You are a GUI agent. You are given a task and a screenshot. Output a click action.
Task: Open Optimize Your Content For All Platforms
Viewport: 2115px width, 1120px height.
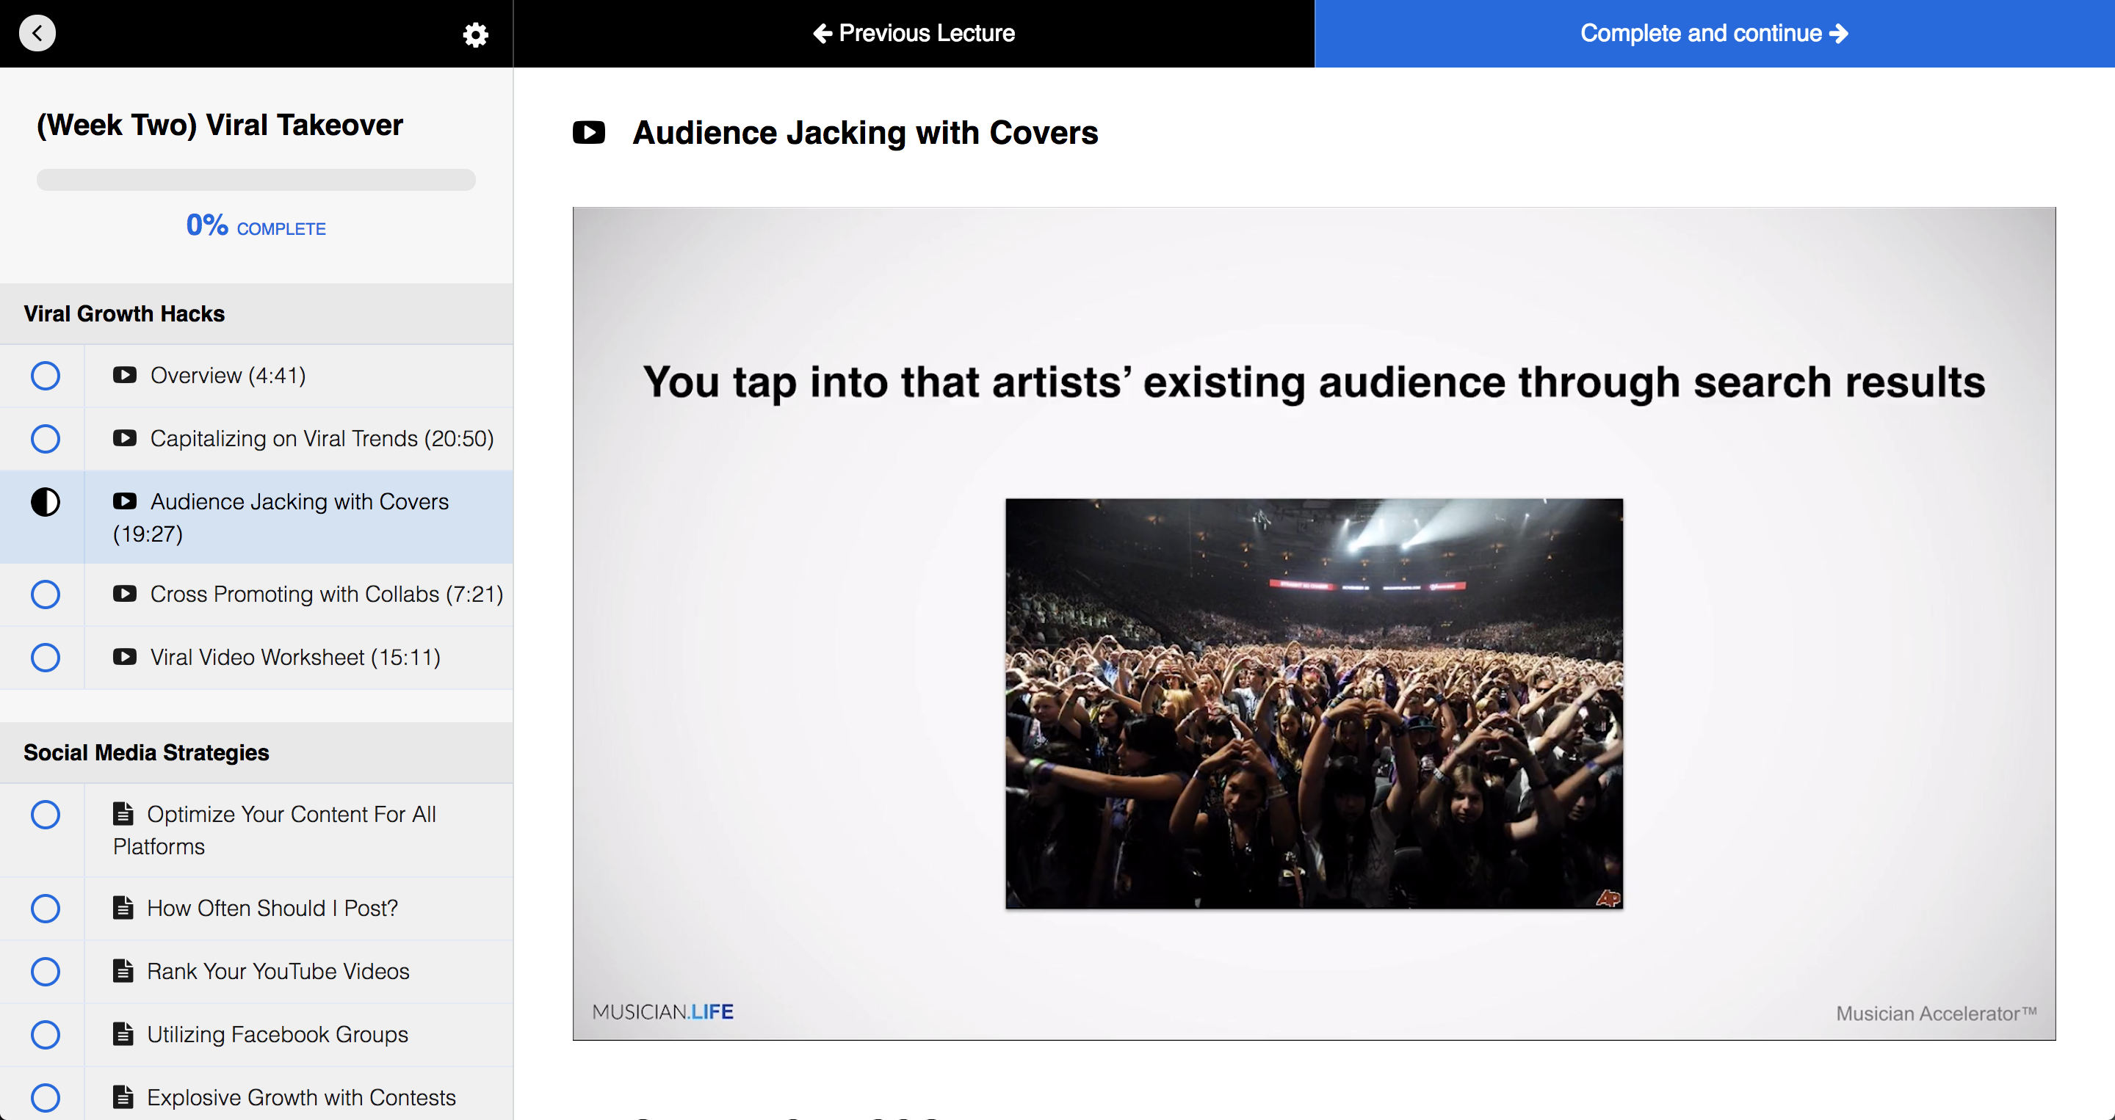(256, 830)
